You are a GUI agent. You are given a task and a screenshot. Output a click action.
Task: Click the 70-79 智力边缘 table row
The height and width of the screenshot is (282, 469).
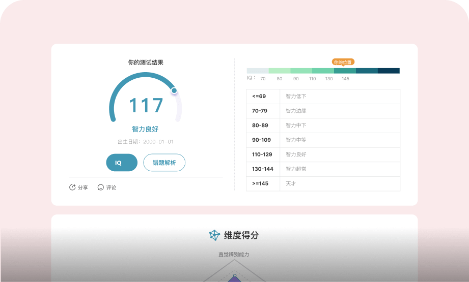pos(323,111)
